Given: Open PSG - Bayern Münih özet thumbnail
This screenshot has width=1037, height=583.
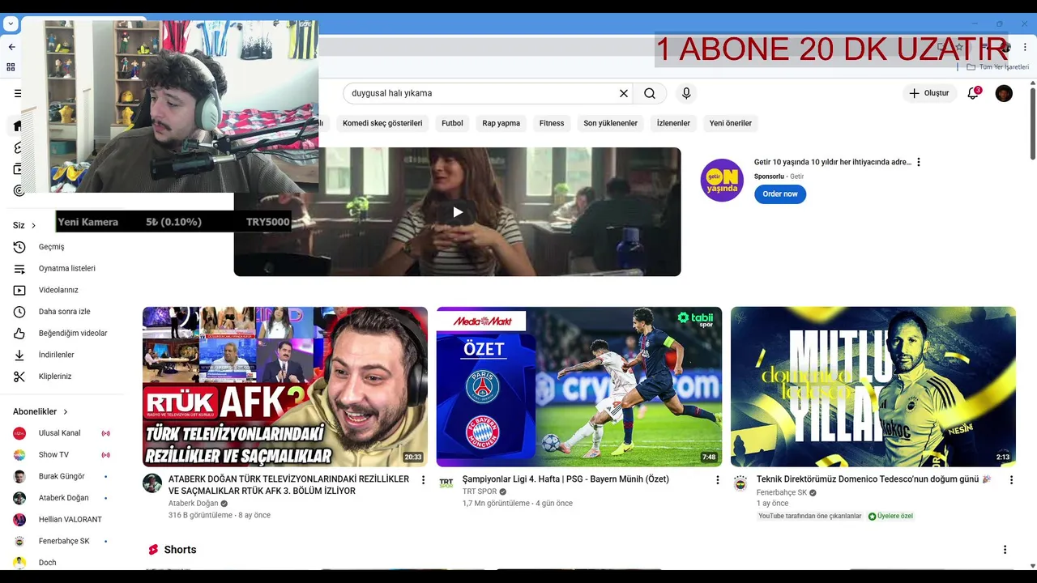Looking at the screenshot, I should pos(579,386).
